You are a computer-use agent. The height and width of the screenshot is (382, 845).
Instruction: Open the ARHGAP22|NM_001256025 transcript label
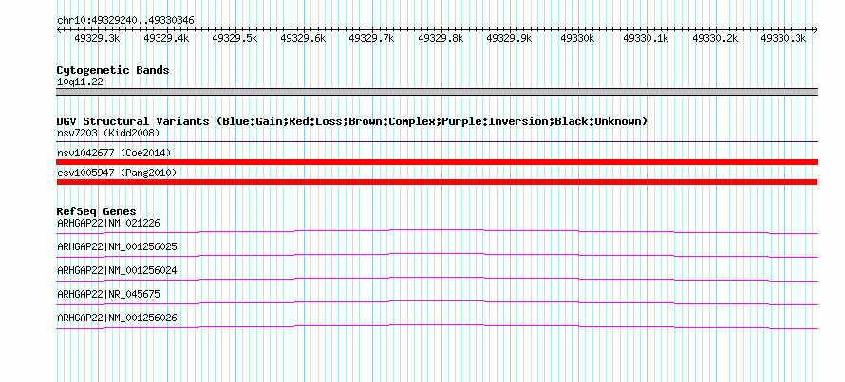117,246
